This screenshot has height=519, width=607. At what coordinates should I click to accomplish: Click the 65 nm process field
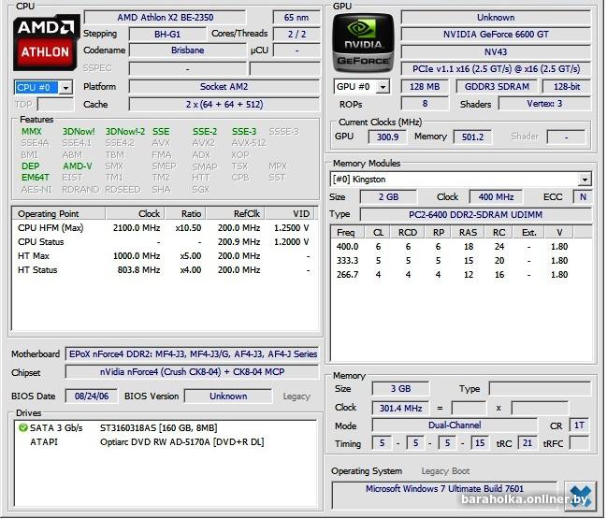296,18
